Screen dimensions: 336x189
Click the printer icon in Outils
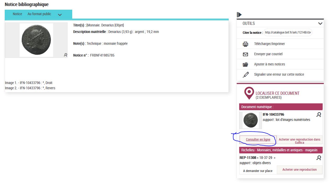click(245, 44)
